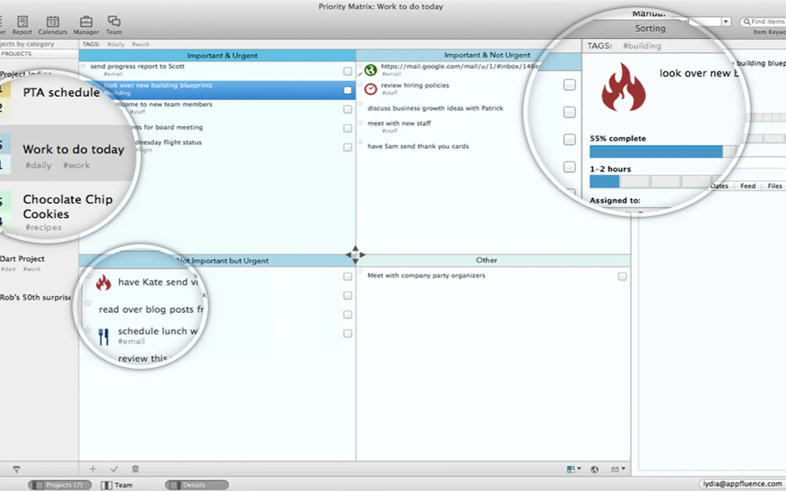Click the fork and knife lunch icon
Image resolution: width=786 pixels, height=491 pixels.
103,337
